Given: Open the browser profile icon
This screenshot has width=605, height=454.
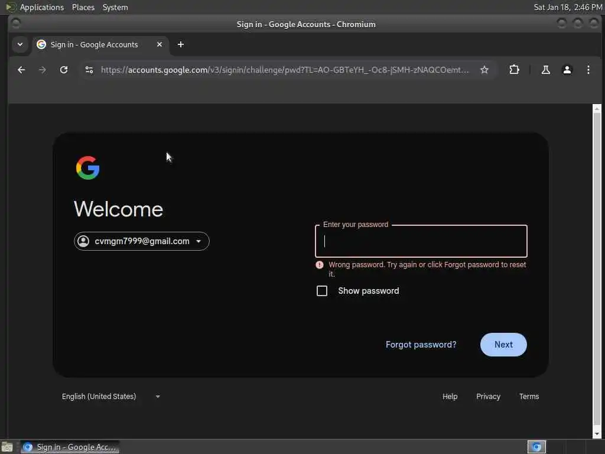Looking at the screenshot, I should [567, 70].
